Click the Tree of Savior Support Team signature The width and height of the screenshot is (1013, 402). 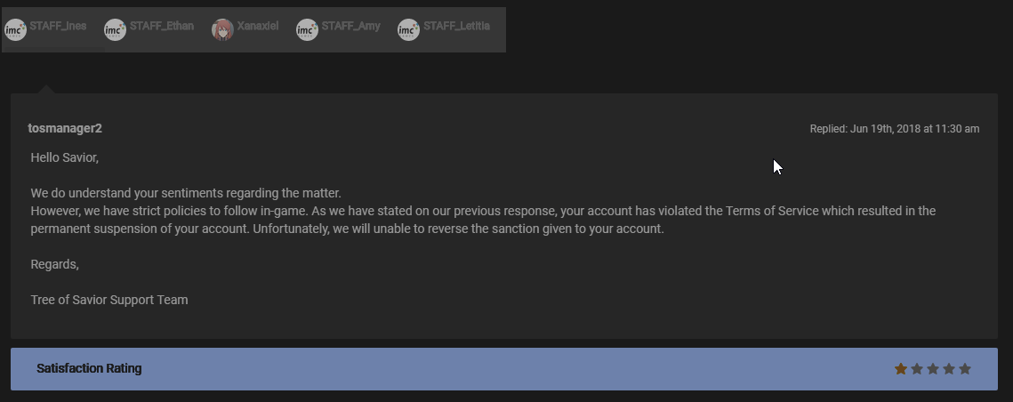coord(109,300)
